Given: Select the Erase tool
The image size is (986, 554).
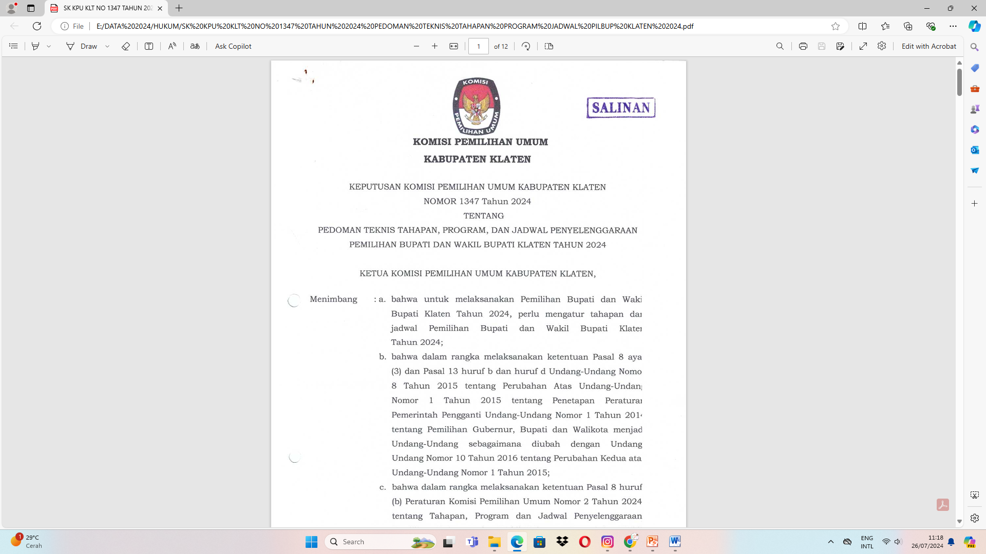Looking at the screenshot, I should [x=126, y=46].
